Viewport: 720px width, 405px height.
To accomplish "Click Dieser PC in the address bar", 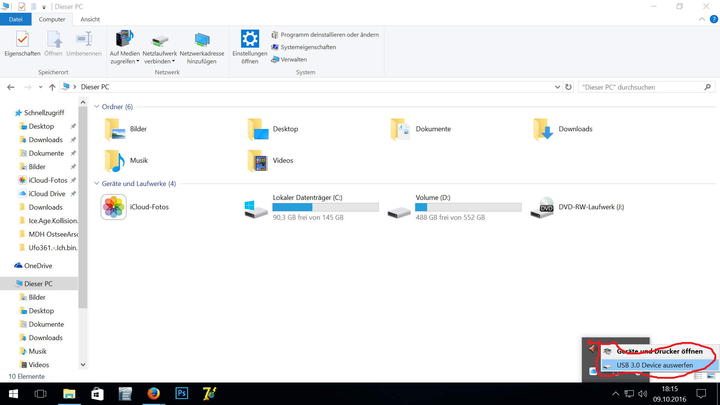I will (95, 87).
